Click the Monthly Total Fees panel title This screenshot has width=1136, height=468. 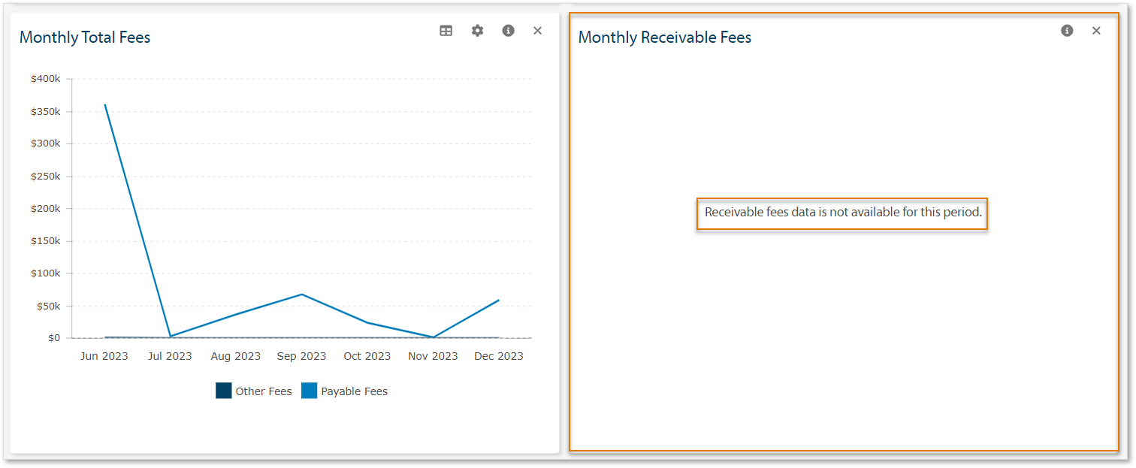pos(85,38)
